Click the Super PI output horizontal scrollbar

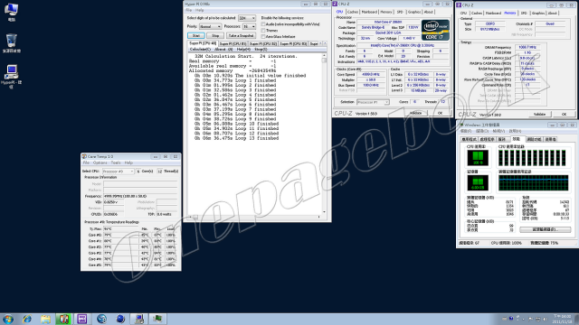[x=255, y=217]
